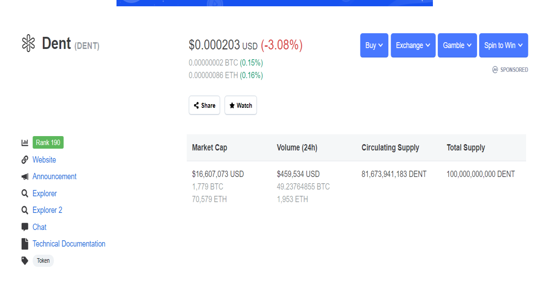Click the bar chart icon beside Rank
The image size is (540, 287).
25,143
